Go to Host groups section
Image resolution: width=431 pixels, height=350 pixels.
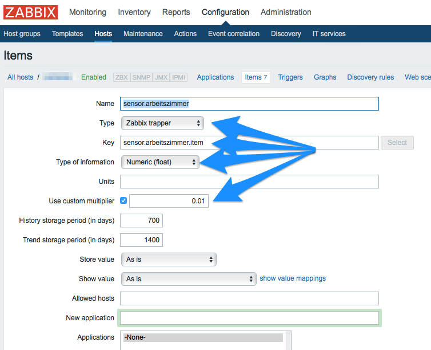coord(22,34)
